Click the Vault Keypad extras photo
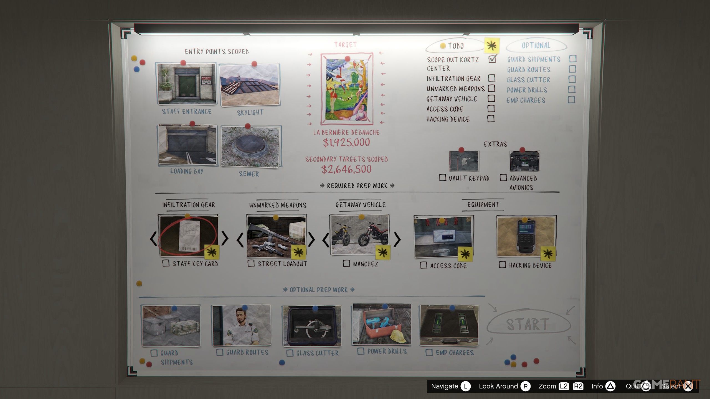The height and width of the screenshot is (399, 710). click(x=464, y=161)
